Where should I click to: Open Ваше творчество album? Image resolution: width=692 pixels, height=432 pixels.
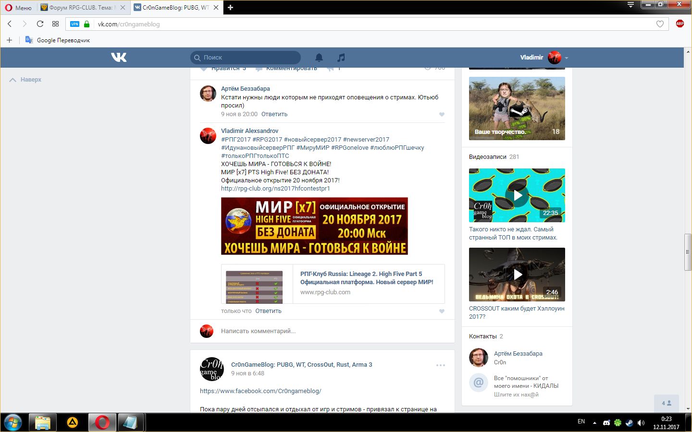pos(517,108)
